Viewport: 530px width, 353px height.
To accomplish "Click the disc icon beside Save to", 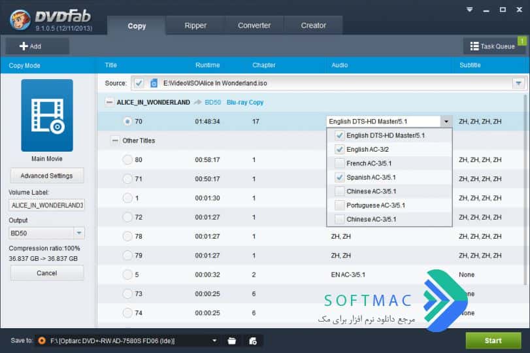I will [x=42, y=341].
